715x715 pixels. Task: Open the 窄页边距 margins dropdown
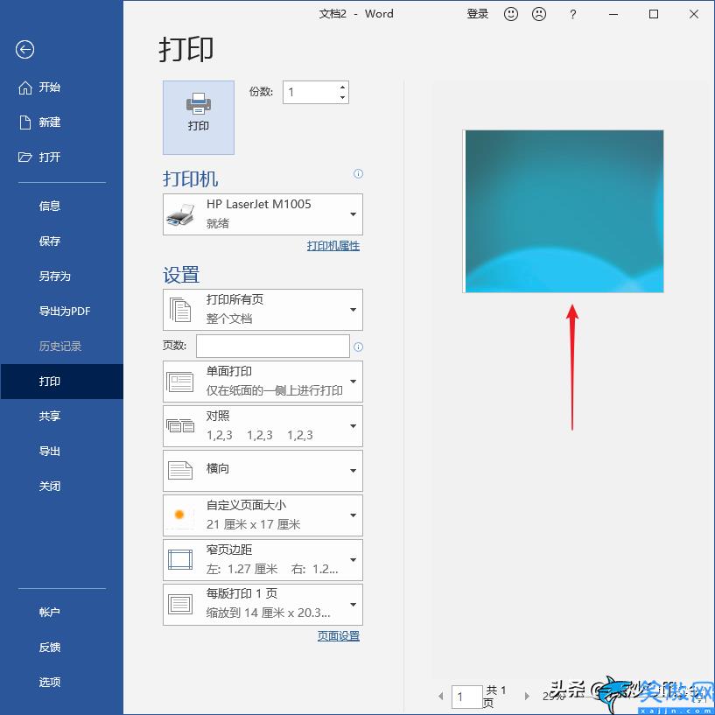pos(263,560)
